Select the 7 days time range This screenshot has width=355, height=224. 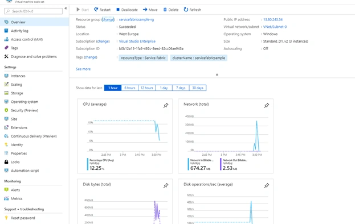(181, 88)
